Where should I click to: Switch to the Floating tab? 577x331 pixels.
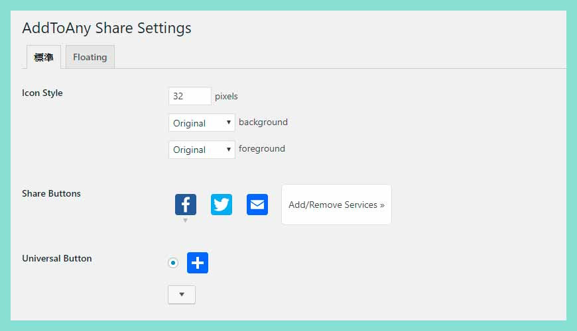90,57
